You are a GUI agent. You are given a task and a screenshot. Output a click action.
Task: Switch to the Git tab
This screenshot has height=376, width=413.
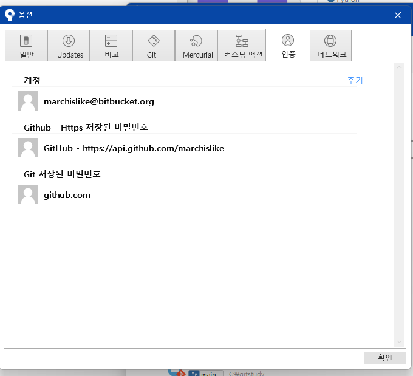154,46
